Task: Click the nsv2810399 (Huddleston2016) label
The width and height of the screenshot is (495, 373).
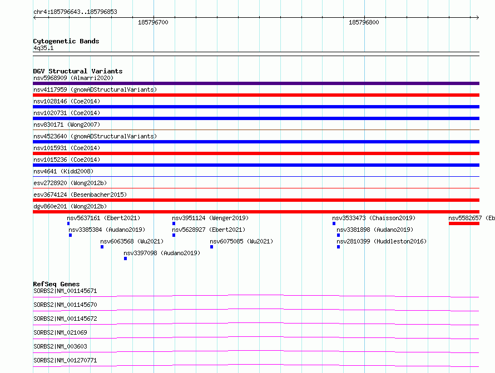Action: click(382, 241)
